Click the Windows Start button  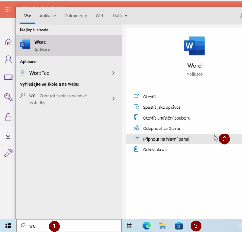[x=8, y=226]
